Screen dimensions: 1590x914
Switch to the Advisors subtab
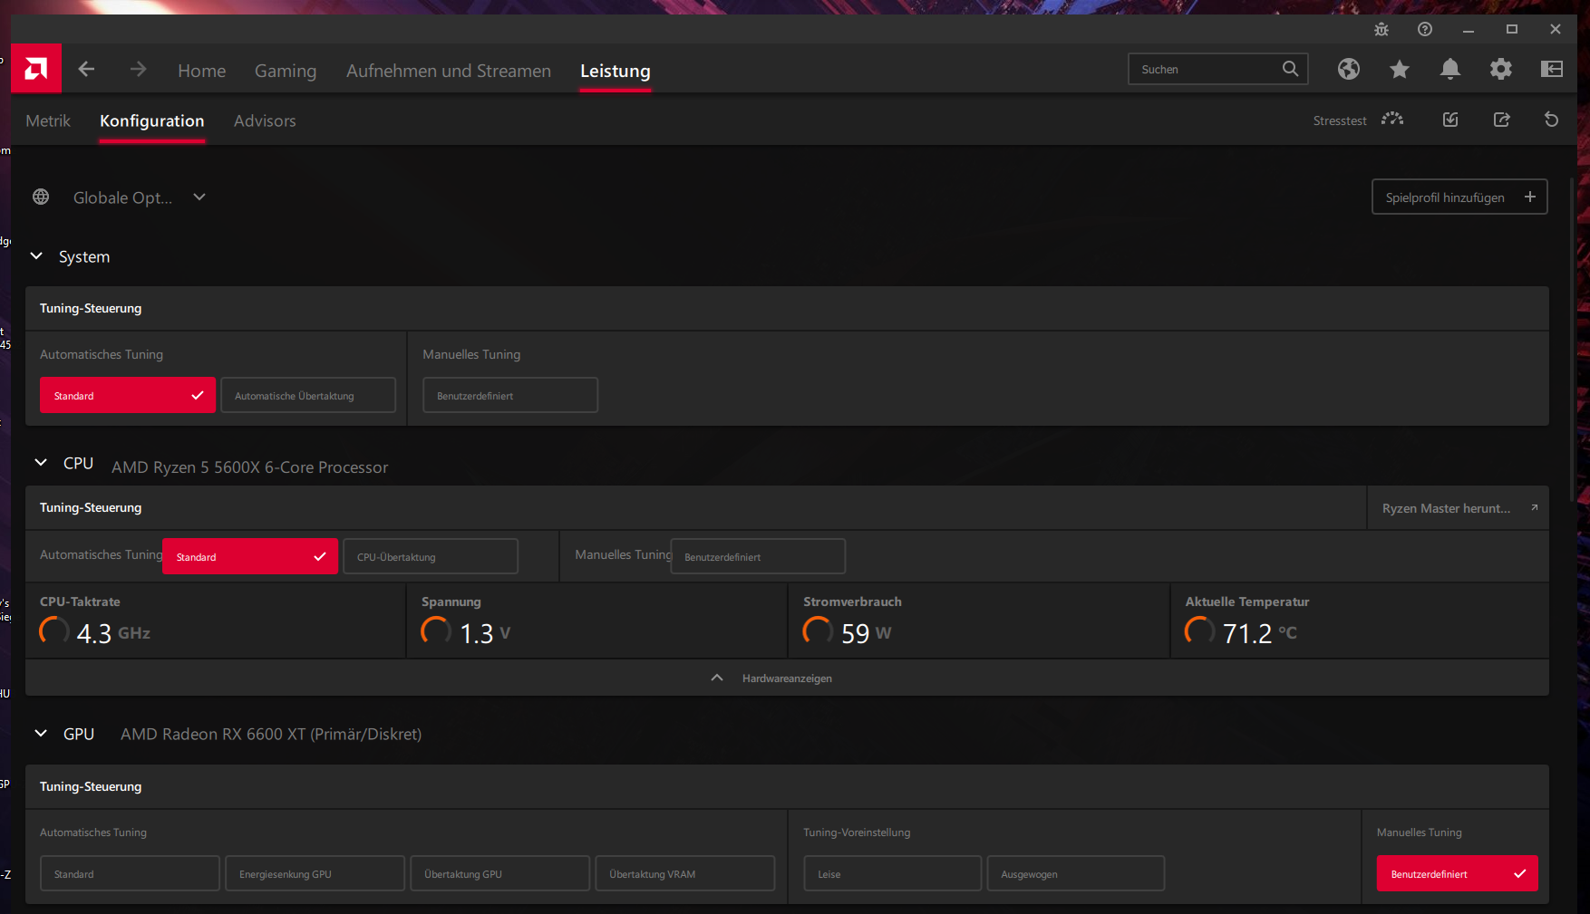[265, 120]
